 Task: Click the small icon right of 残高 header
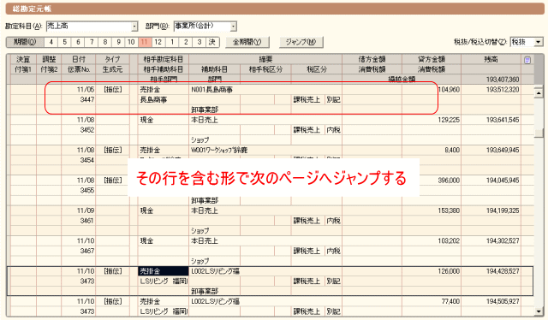[x=527, y=60]
